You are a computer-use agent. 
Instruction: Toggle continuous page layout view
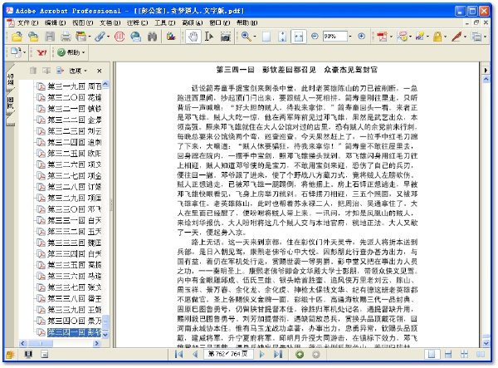448,354
